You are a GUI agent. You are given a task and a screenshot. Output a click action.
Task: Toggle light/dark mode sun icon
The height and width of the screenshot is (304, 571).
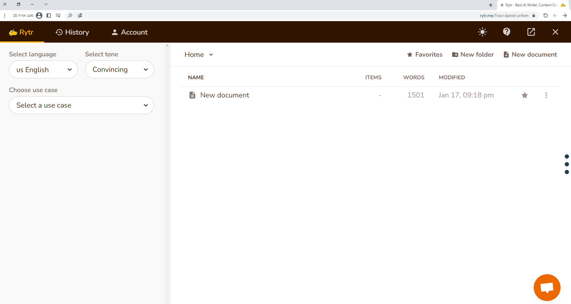(482, 32)
